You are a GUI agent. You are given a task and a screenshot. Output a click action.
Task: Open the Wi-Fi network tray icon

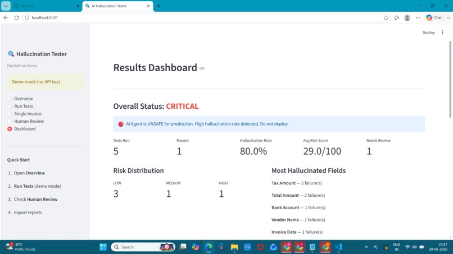click(407, 247)
